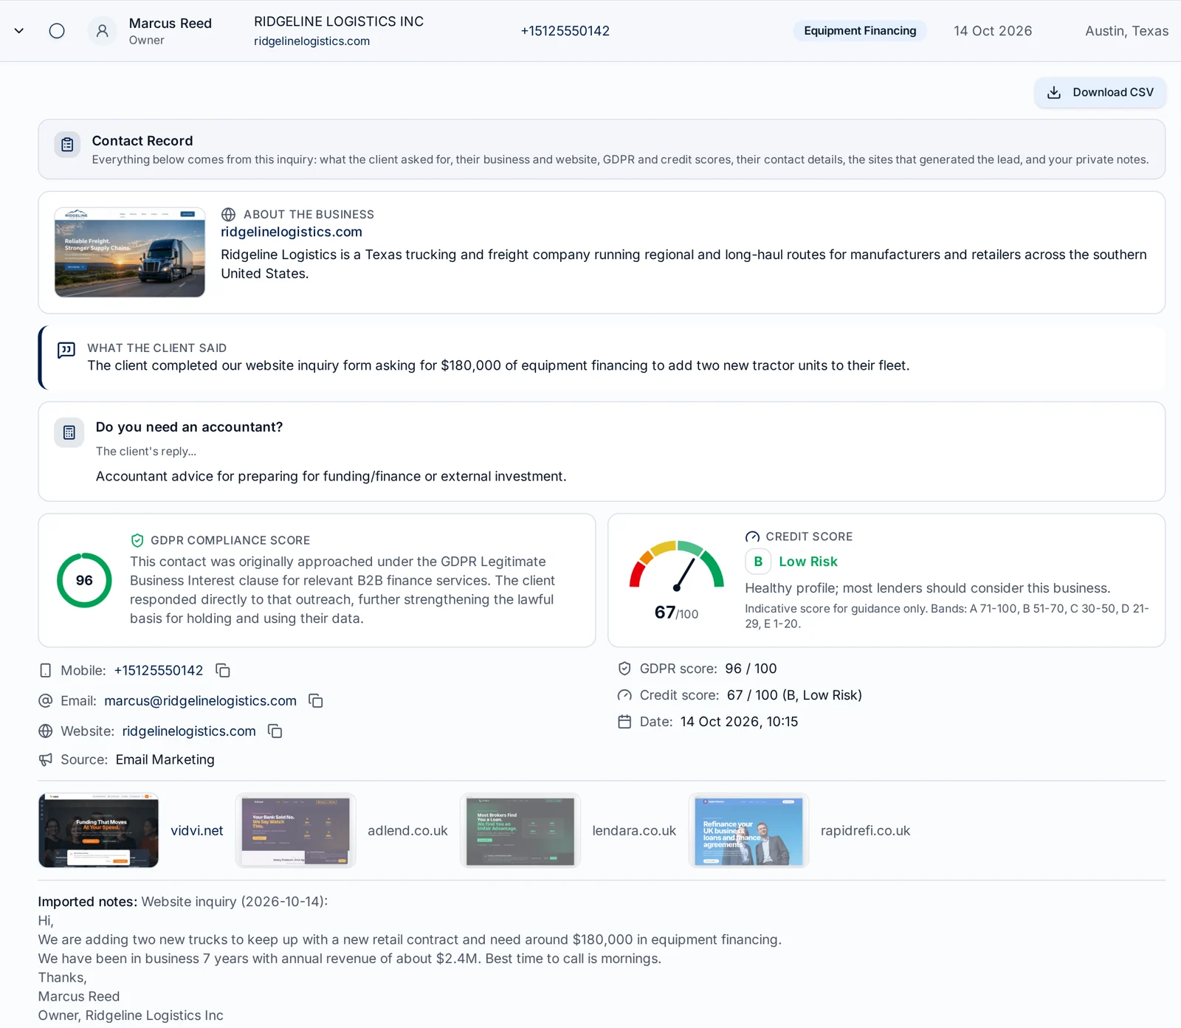Screen dimensions: 1181x1028
Task: Click the Austin, Texas location text
Action: (x=1127, y=31)
